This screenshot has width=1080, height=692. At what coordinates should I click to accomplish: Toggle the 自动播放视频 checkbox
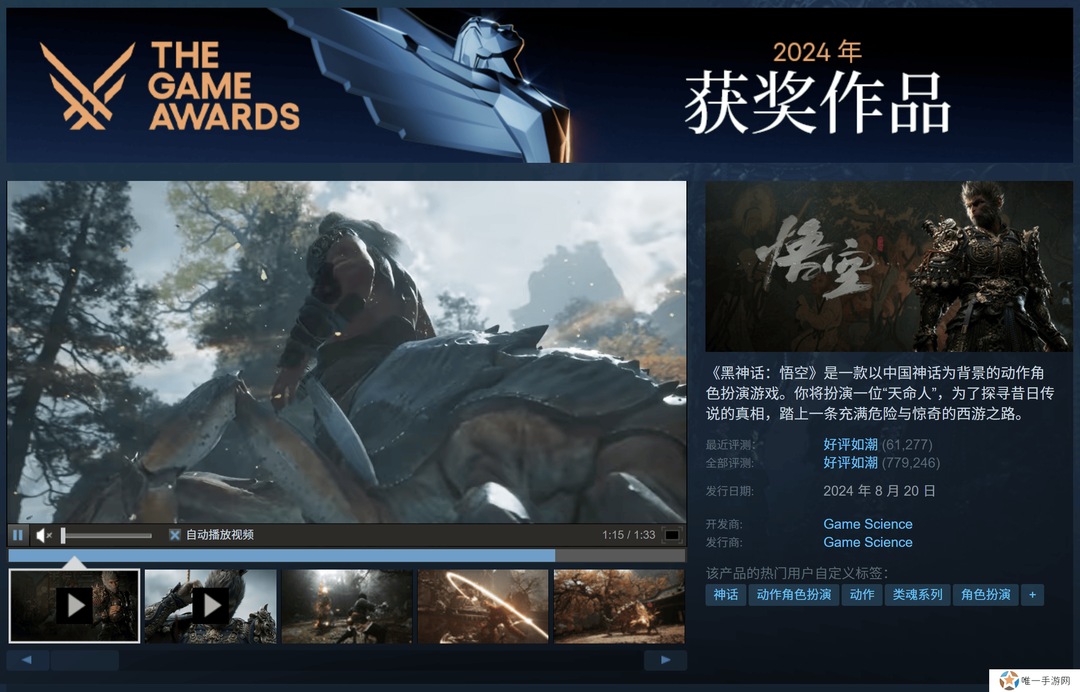tap(175, 535)
